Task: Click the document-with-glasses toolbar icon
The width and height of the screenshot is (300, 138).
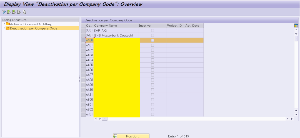Action: pos(24,12)
